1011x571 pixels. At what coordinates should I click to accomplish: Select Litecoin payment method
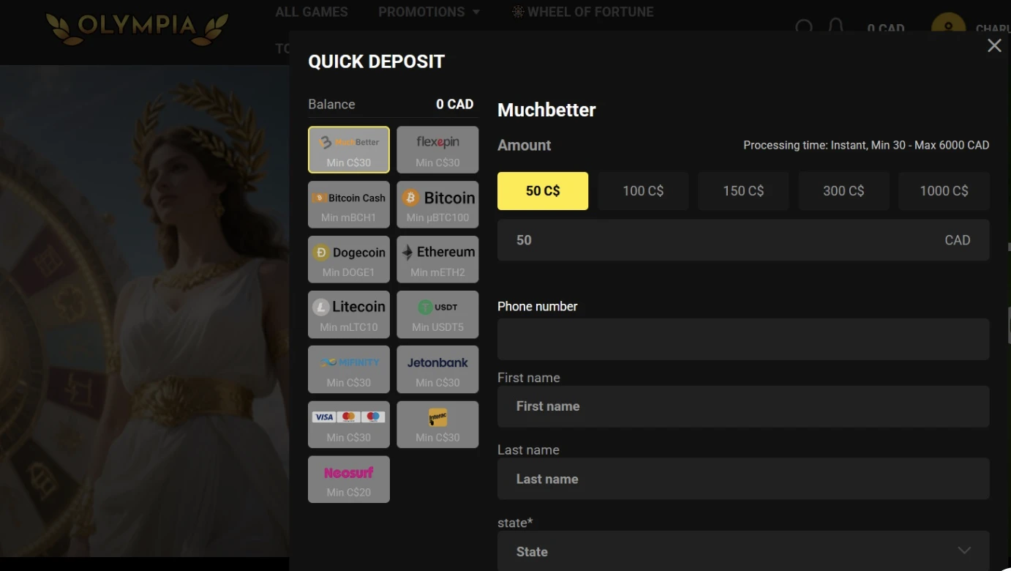click(x=349, y=315)
